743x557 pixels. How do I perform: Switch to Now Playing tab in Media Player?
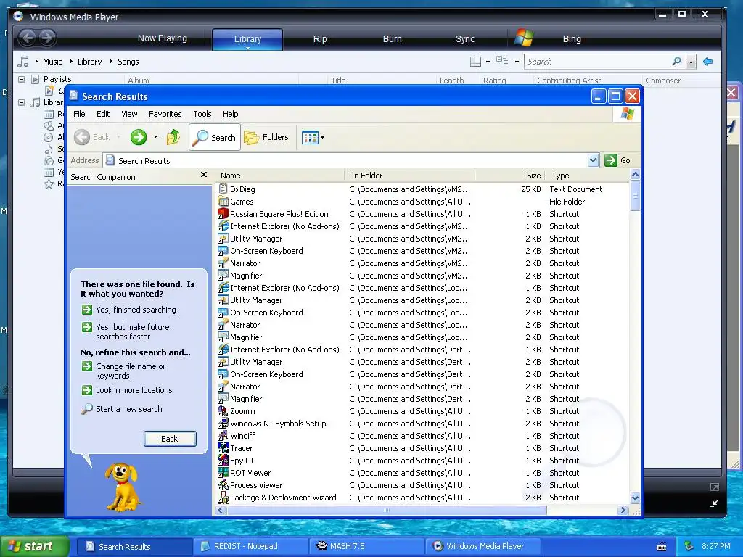click(162, 38)
